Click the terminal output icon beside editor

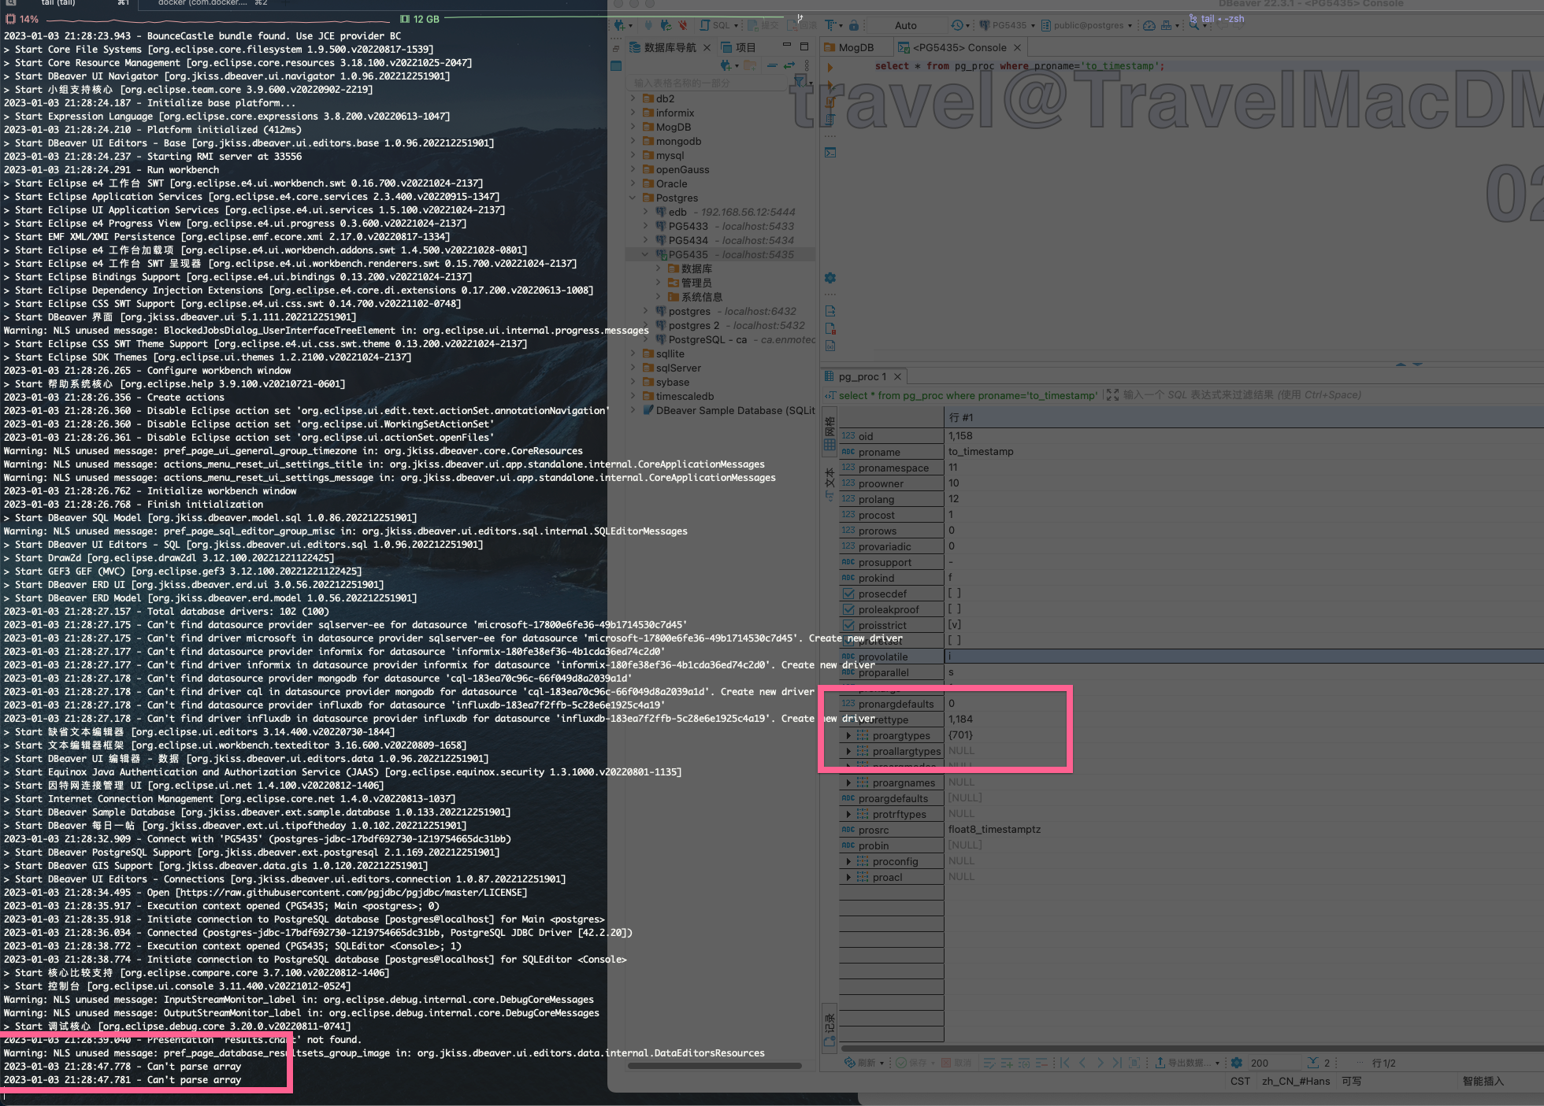pyautogui.click(x=830, y=152)
